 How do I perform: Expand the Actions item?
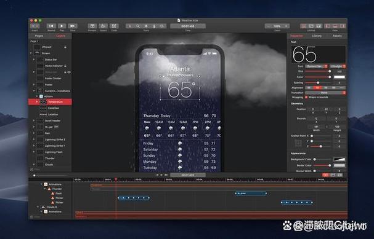(x=37, y=96)
